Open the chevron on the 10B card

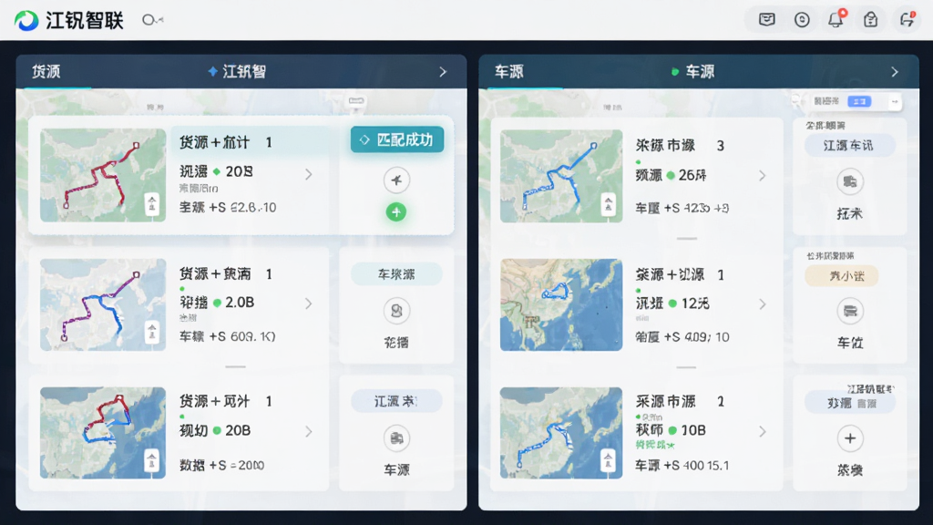[x=763, y=431]
